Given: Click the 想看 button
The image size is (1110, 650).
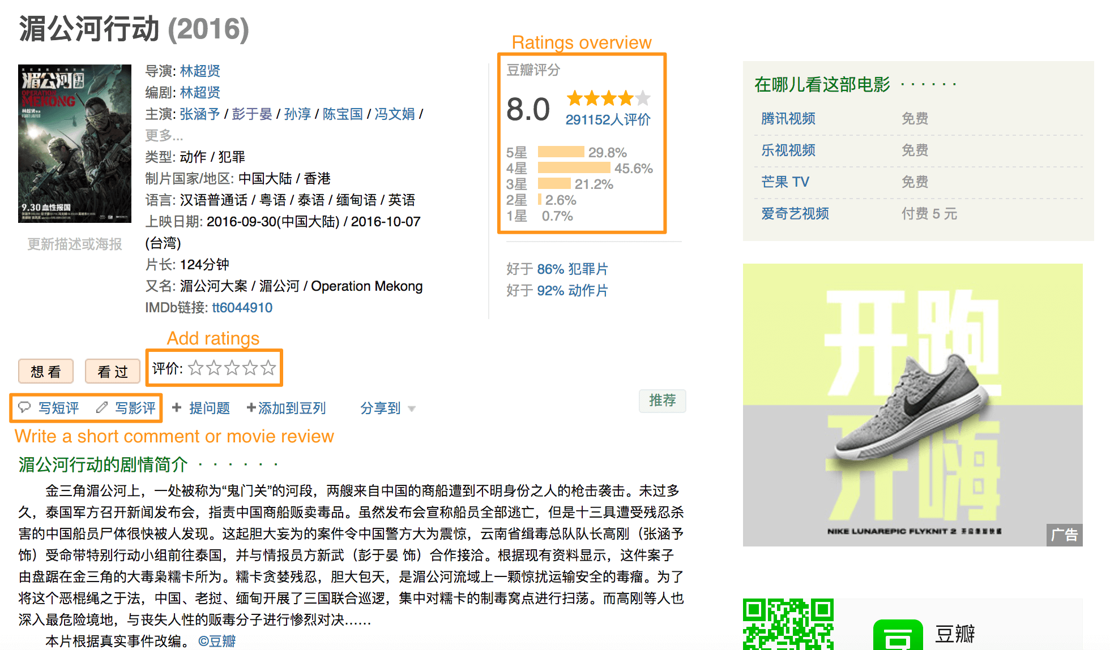Looking at the screenshot, I should [x=46, y=372].
